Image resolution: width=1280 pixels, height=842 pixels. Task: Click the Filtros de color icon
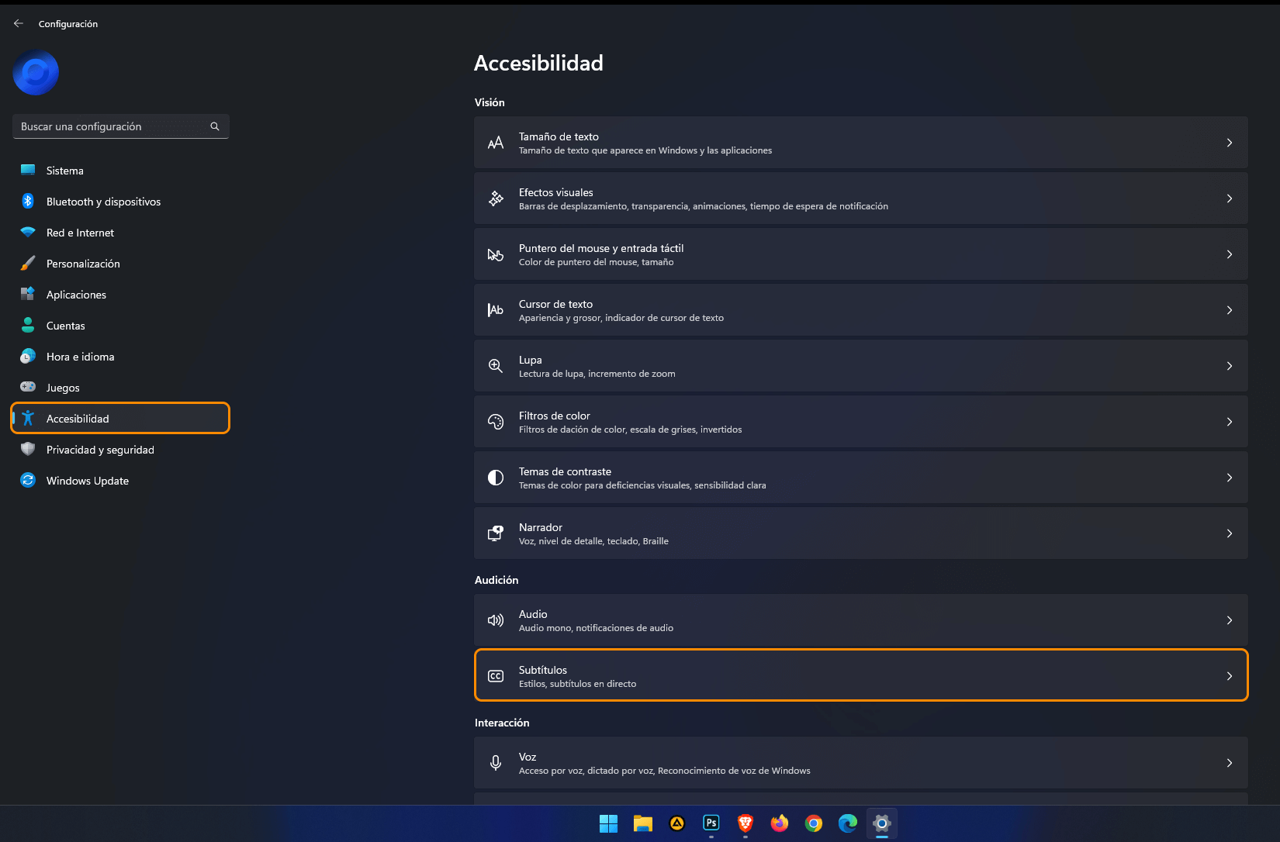pyautogui.click(x=496, y=421)
